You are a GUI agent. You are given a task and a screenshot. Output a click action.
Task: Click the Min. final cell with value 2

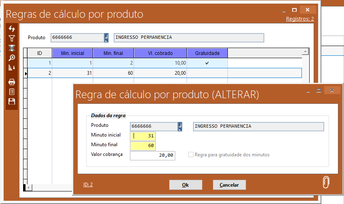[113, 63]
